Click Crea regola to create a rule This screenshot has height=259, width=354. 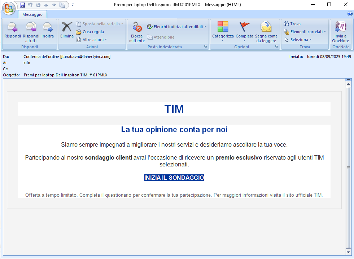90,32
